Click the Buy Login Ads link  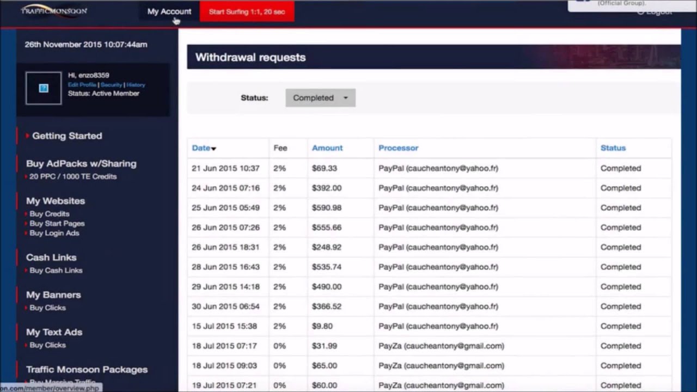pyautogui.click(x=54, y=233)
